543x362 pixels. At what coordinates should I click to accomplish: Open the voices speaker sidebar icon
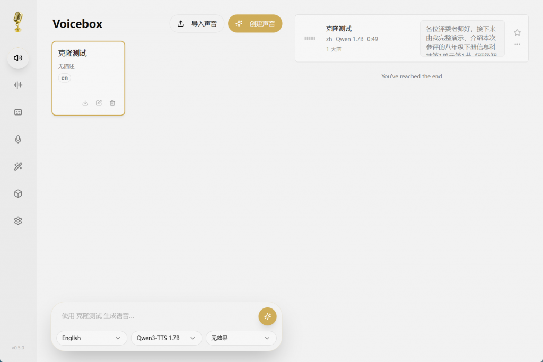click(x=18, y=58)
